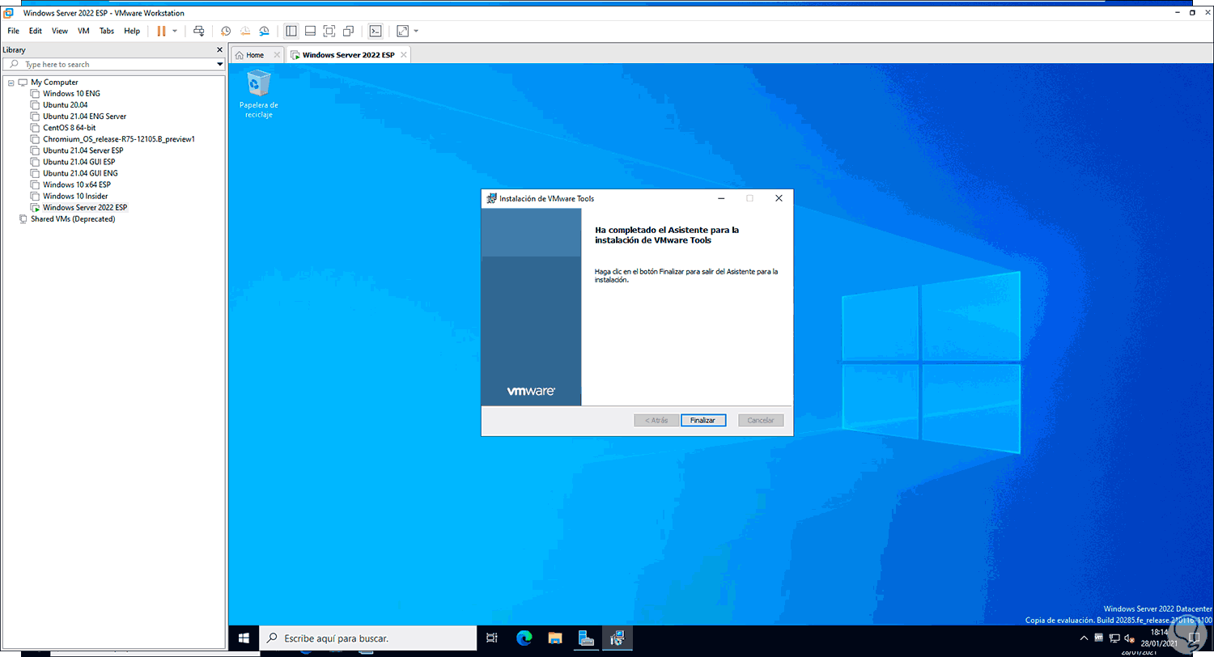Viewport: 1214px width, 657px height.
Task: Select Ubuntu 21.04 GUI ENG
Action: (x=80, y=173)
